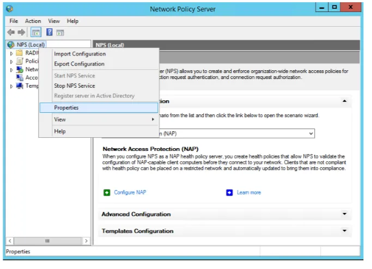Click the tree pane scroll right arrow
372x269 pixels.
coord(86,241)
